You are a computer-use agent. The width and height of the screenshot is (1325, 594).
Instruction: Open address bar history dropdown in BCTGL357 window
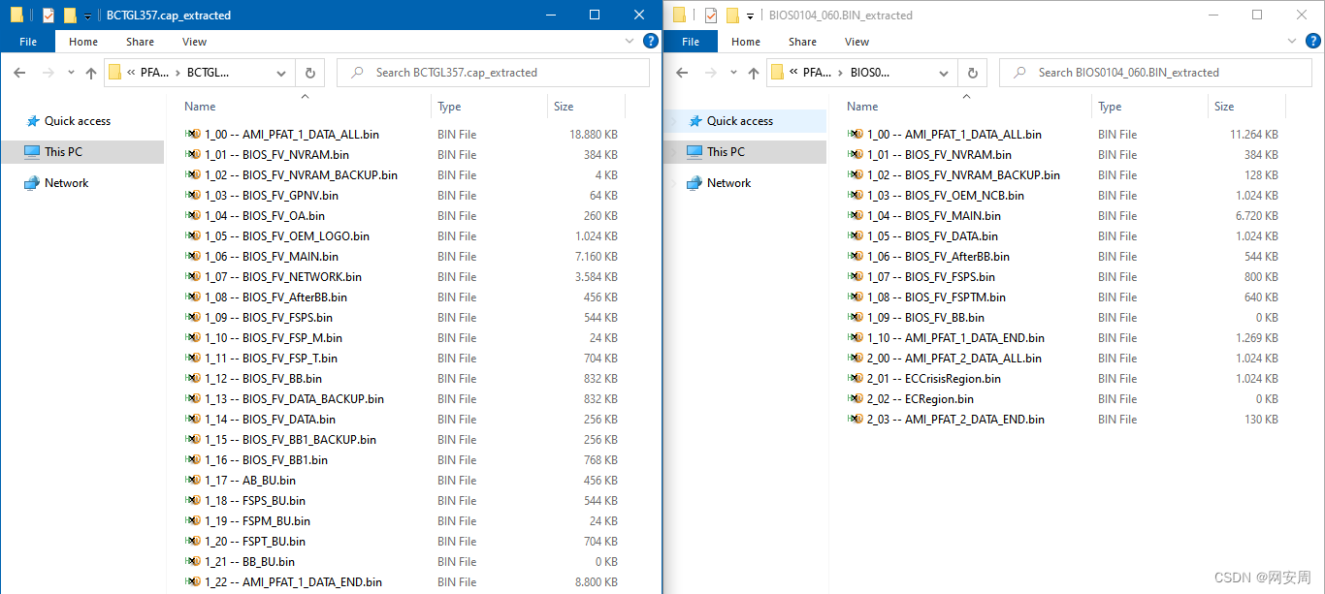pos(281,73)
